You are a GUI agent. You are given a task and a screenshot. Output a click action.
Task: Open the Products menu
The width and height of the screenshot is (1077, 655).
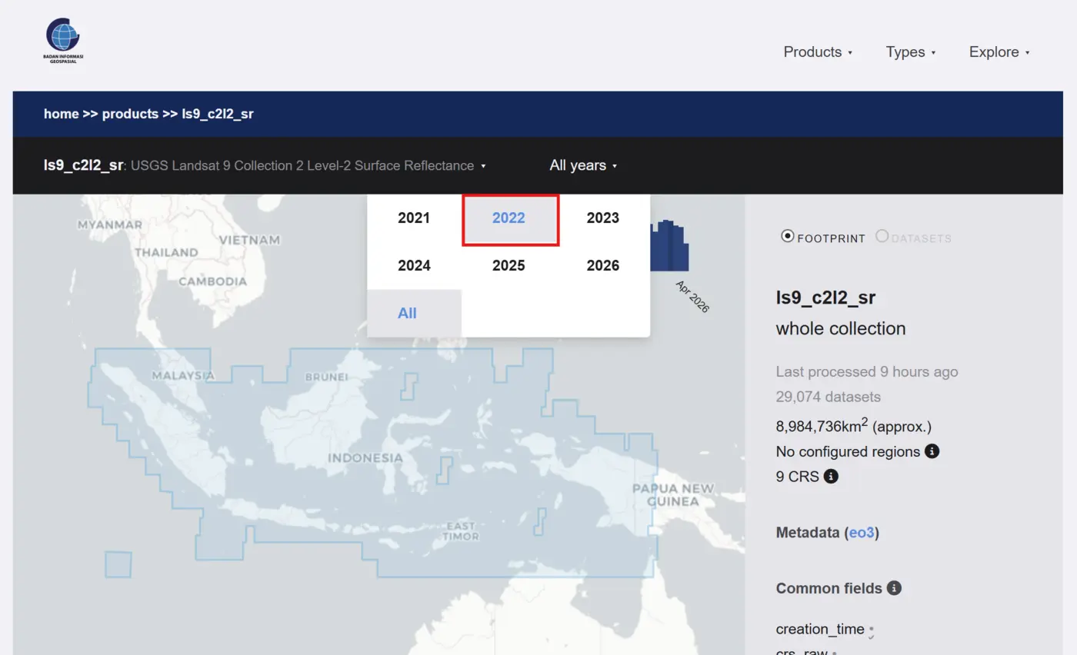[x=818, y=52]
